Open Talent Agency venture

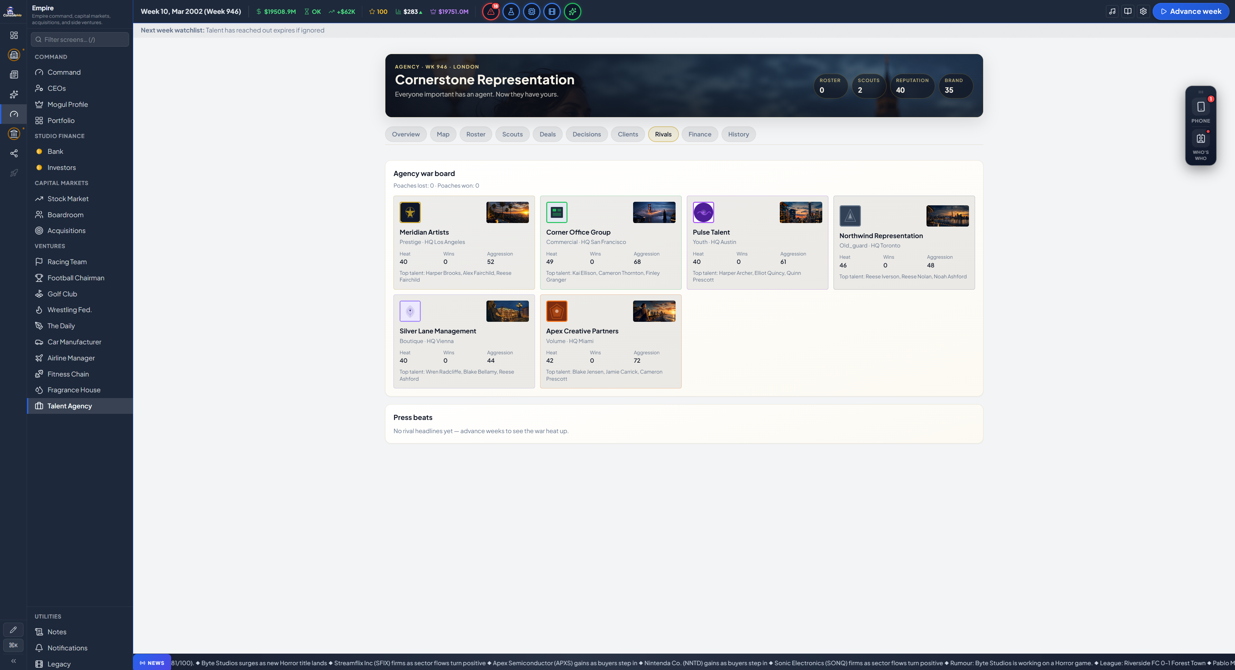click(x=79, y=406)
